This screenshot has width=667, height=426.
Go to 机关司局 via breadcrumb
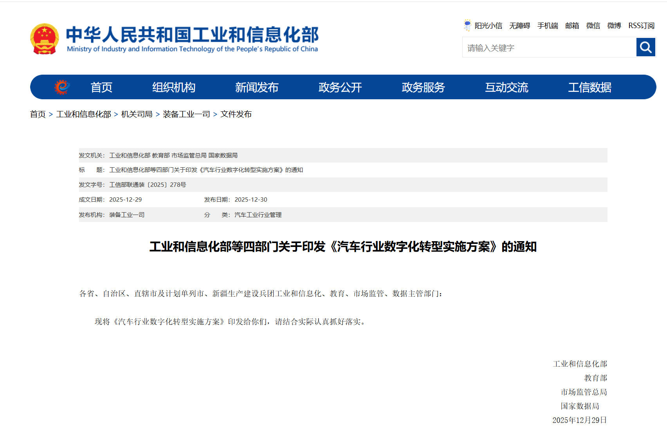pos(137,114)
